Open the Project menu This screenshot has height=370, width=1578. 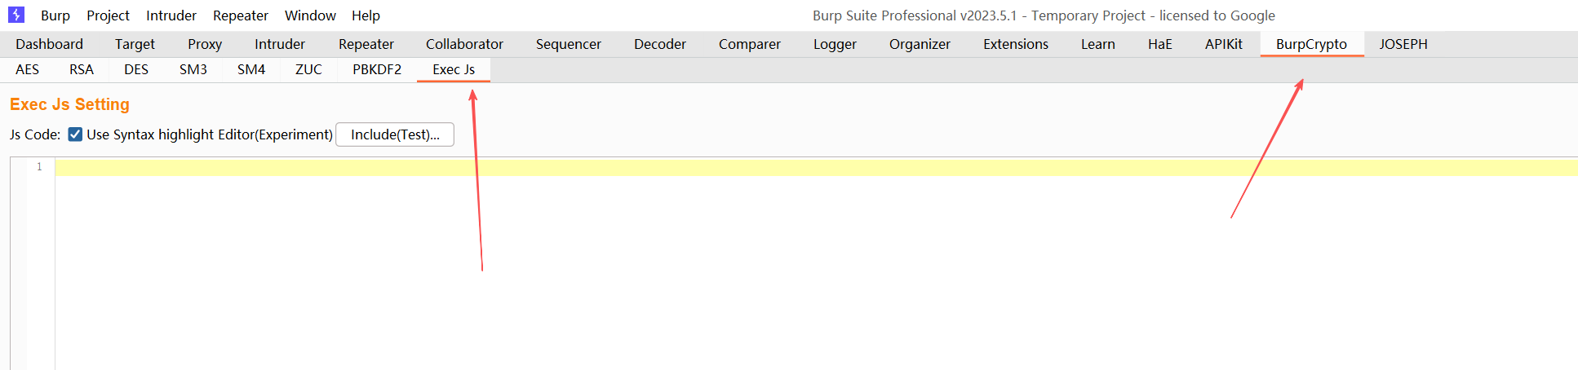click(108, 15)
